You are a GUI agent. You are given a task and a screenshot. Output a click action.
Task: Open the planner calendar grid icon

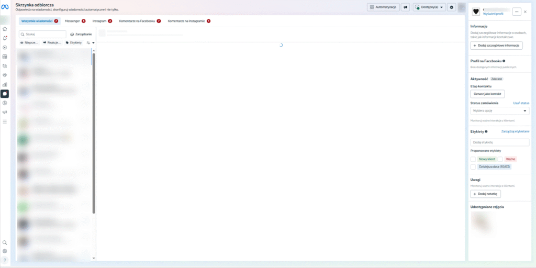coord(5,57)
